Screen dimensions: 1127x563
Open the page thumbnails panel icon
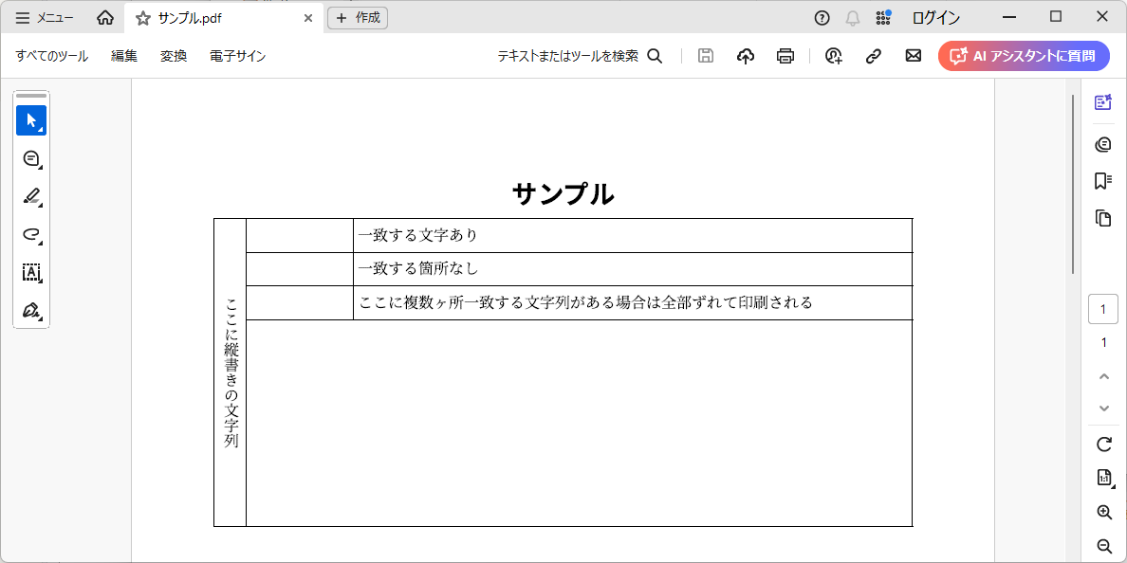[x=1103, y=218]
